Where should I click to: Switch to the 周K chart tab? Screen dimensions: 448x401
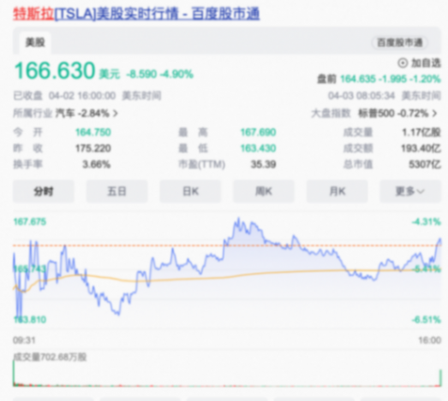click(x=264, y=192)
